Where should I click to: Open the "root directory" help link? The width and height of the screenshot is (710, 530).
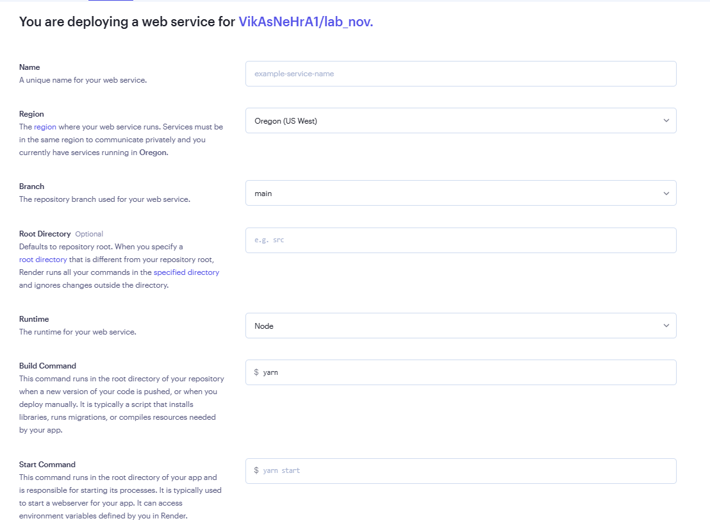42,259
